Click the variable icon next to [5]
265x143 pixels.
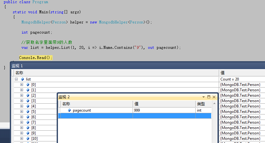point(28,112)
